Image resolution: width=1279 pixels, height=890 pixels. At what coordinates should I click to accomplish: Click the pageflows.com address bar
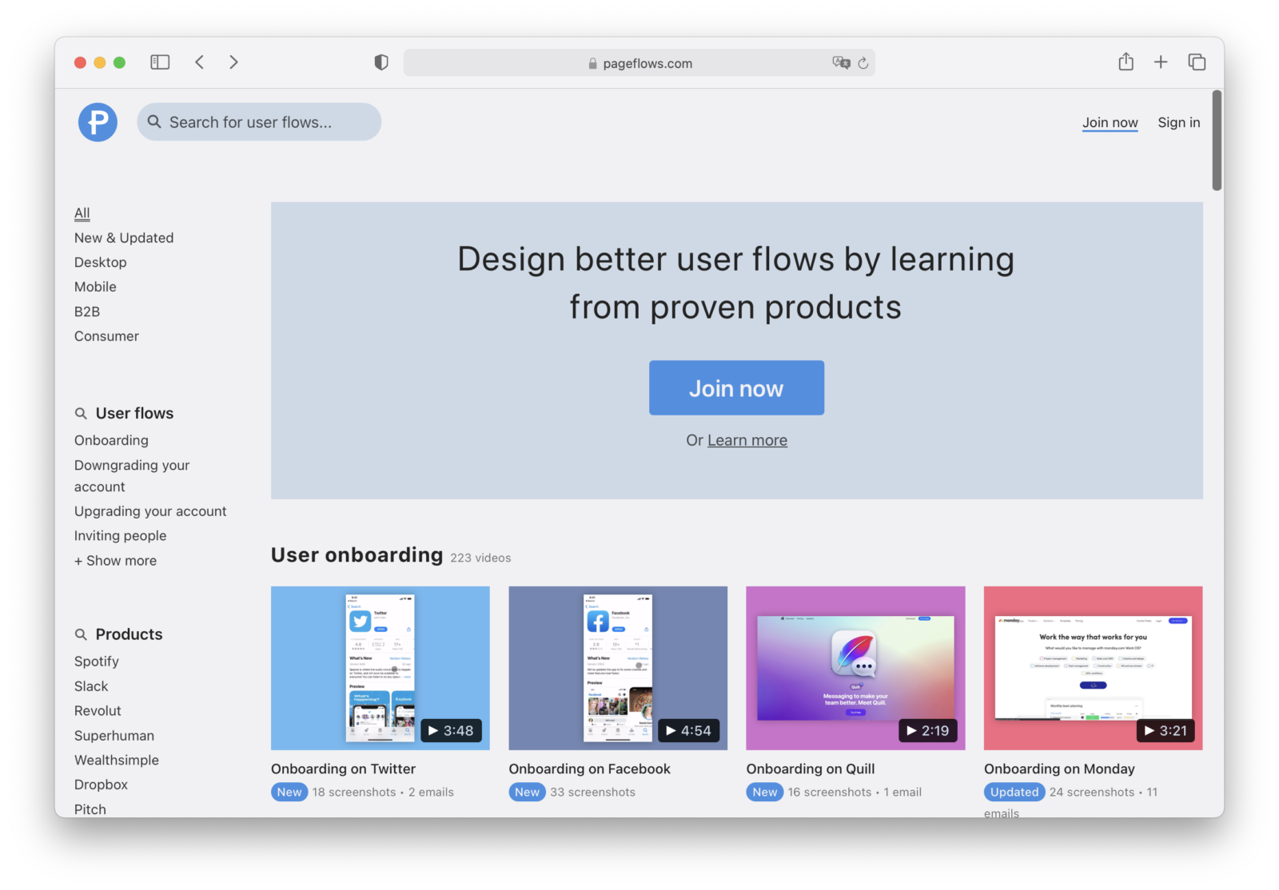639,63
